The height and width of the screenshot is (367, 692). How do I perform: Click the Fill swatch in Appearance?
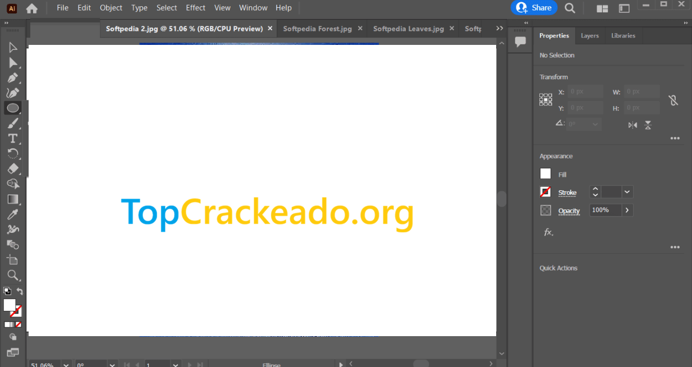pos(546,174)
